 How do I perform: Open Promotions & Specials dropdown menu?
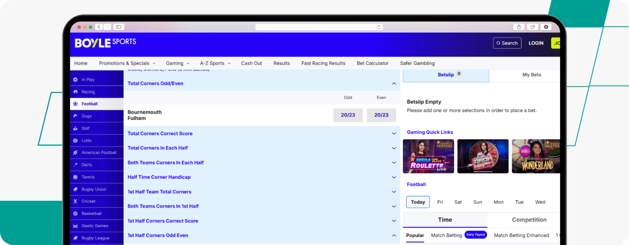click(127, 63)
